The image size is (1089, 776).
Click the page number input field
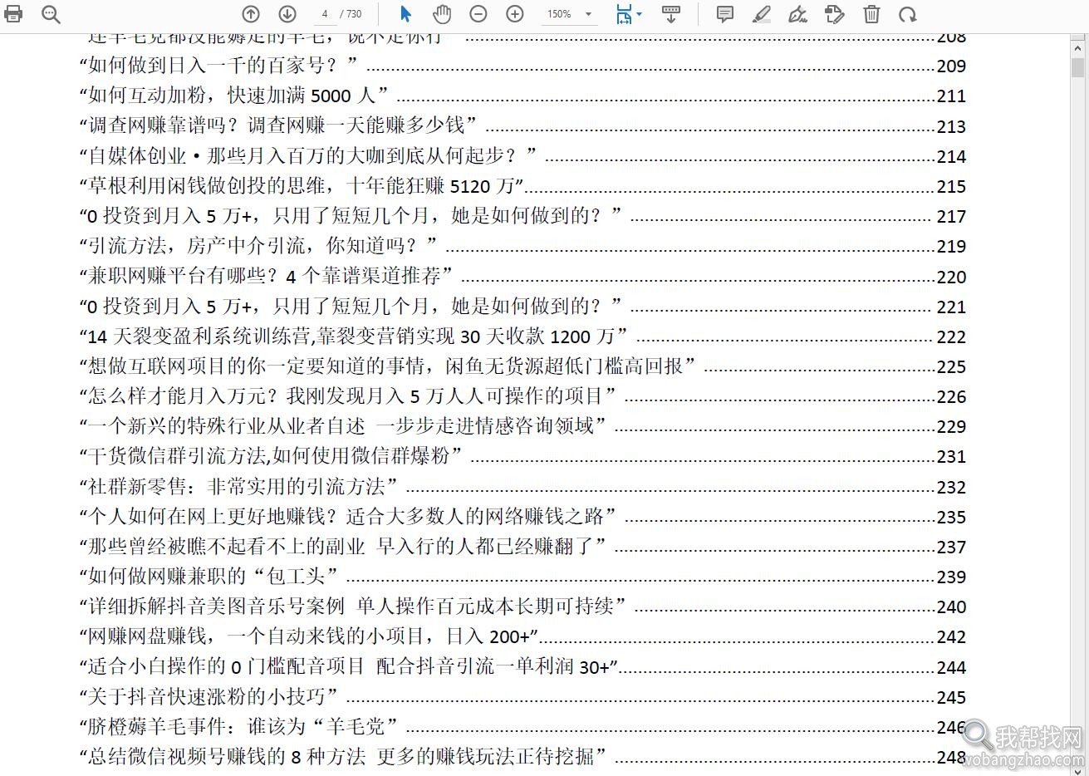pyautogui.click(x=325, y=13)
